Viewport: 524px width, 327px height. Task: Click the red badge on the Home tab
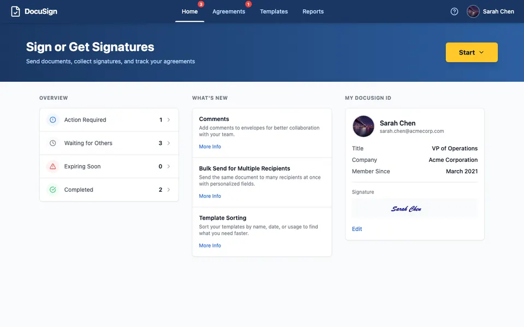point(201,4)
